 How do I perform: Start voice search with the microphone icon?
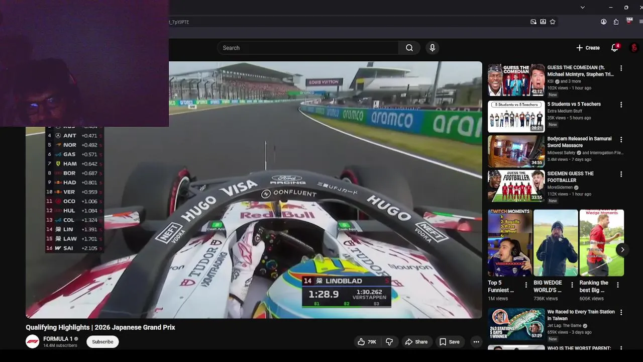[x=432, y=48]
